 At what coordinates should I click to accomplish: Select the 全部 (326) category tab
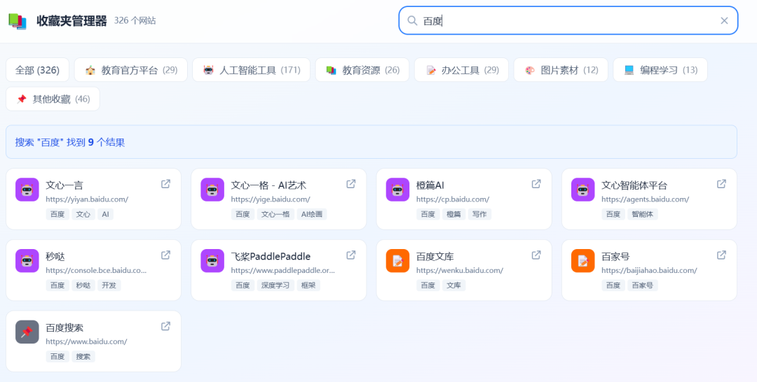[37, 71]
